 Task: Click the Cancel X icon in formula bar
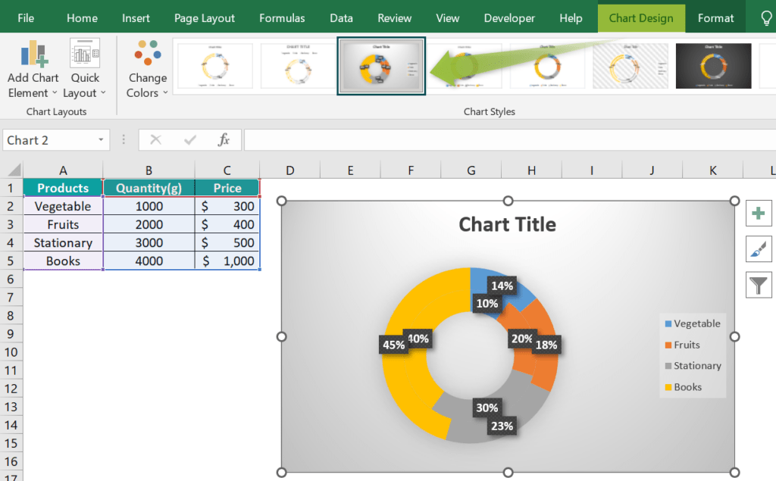coord(155,139)
